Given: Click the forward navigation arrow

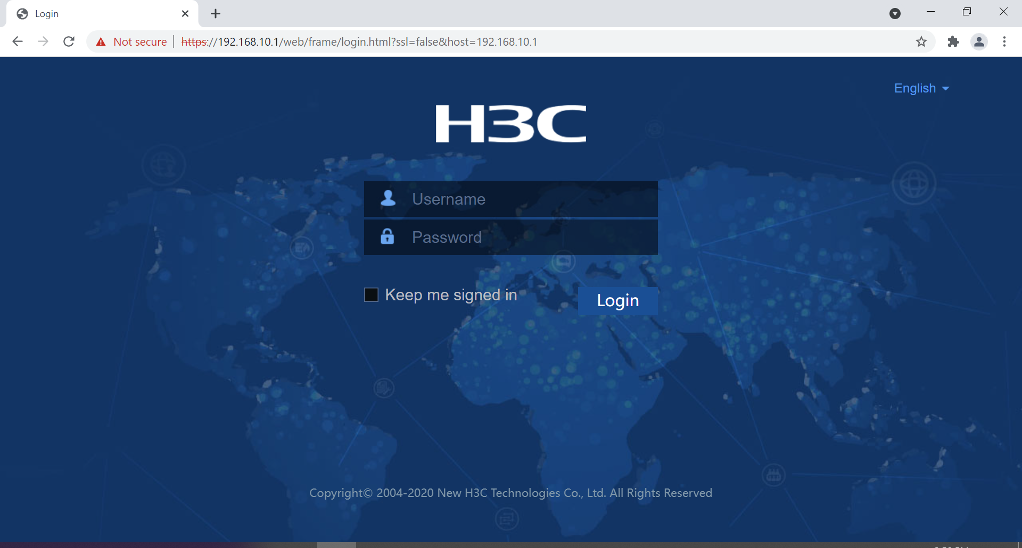Looking at the screenshot, I should point(43,41).
